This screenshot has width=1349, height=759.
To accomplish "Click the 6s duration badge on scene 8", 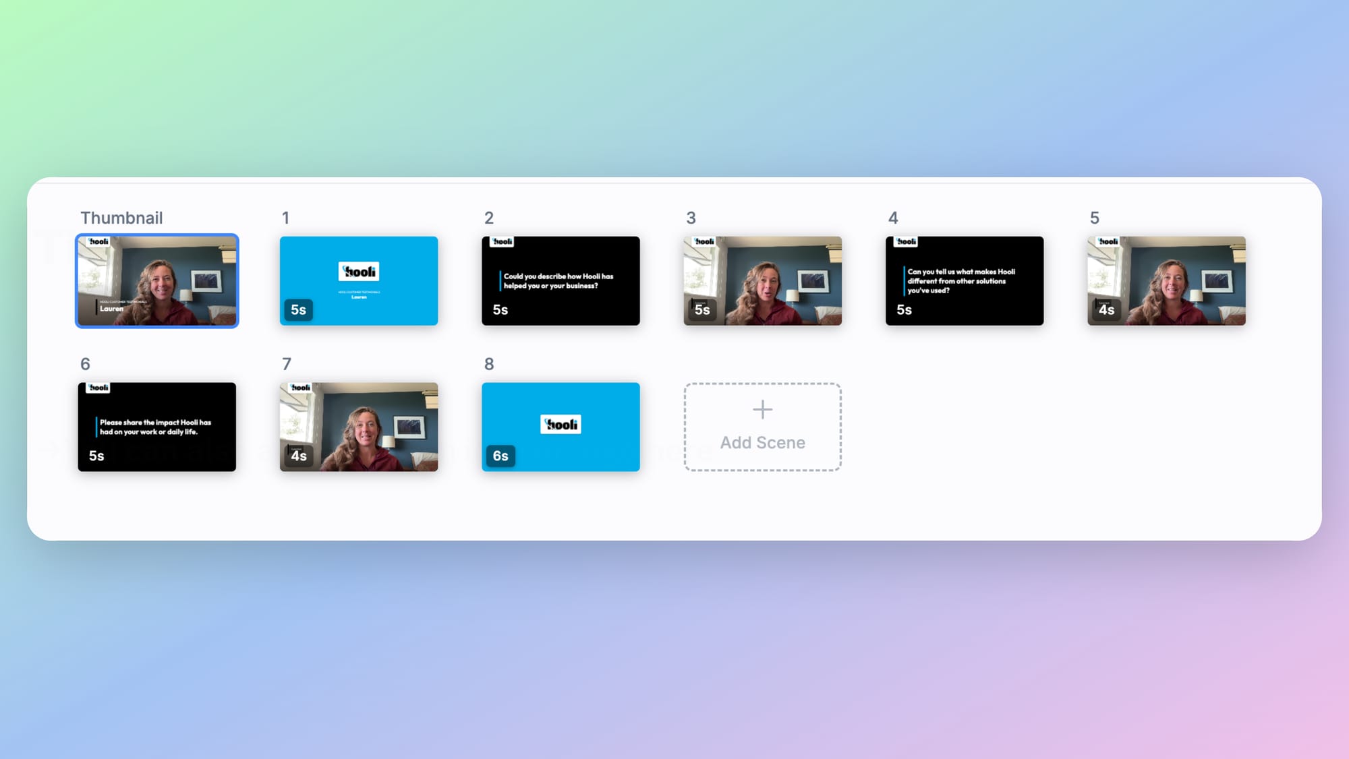I will 500,456.
